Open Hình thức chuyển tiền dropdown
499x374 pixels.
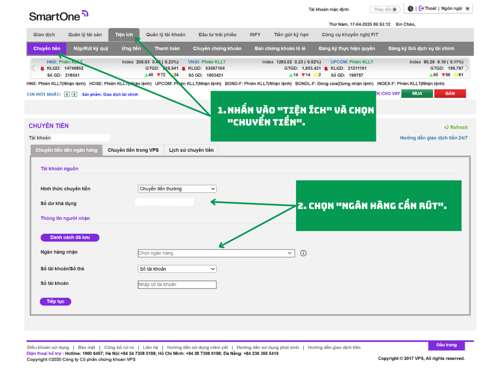[177, 189]
